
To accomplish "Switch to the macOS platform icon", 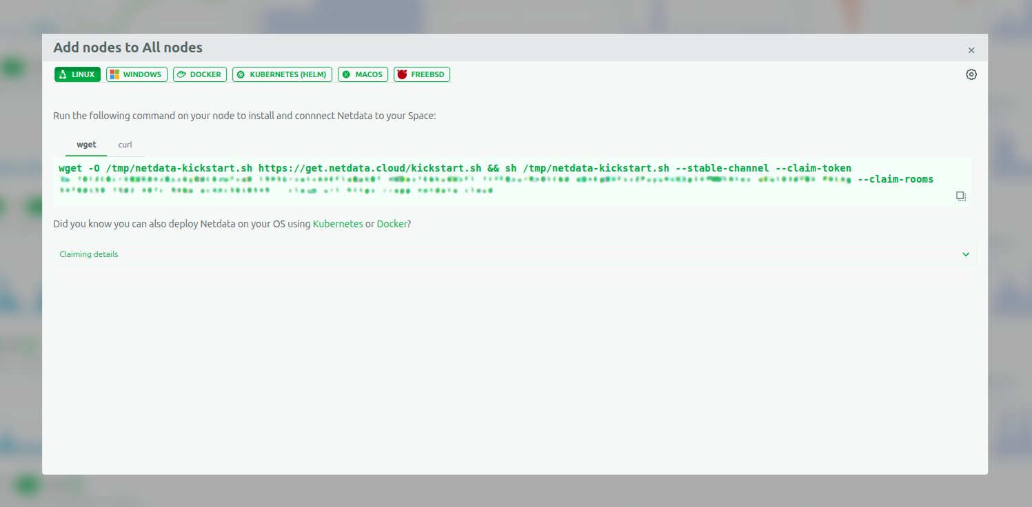I will tap(346, 74).
